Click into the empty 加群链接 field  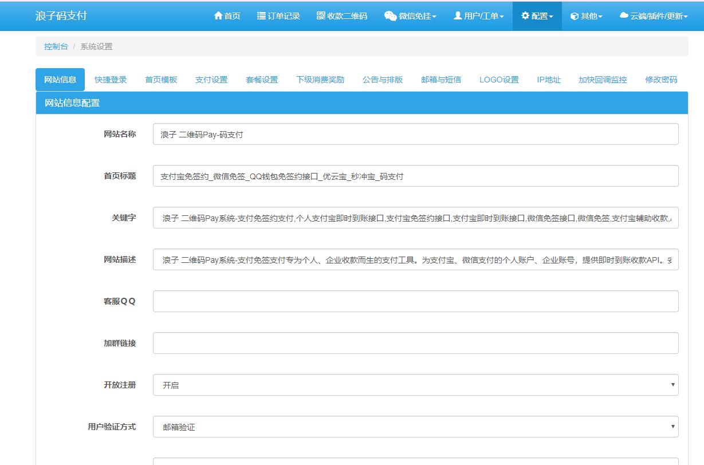point(416,343)
